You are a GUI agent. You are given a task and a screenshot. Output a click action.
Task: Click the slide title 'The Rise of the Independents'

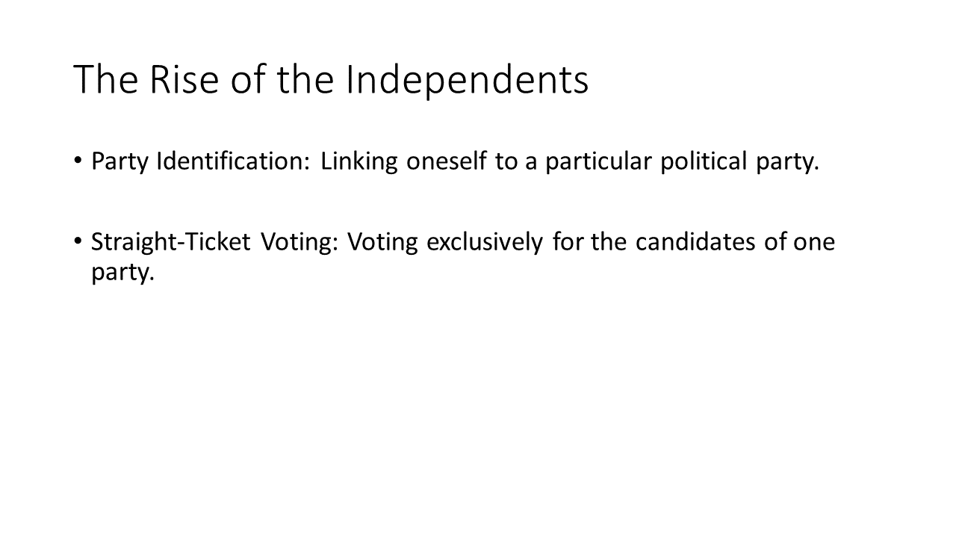(x=331, y=80)
